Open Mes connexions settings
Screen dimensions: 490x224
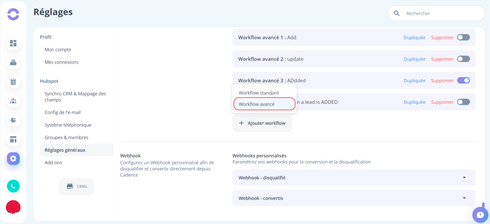click(x=62, y=62)
